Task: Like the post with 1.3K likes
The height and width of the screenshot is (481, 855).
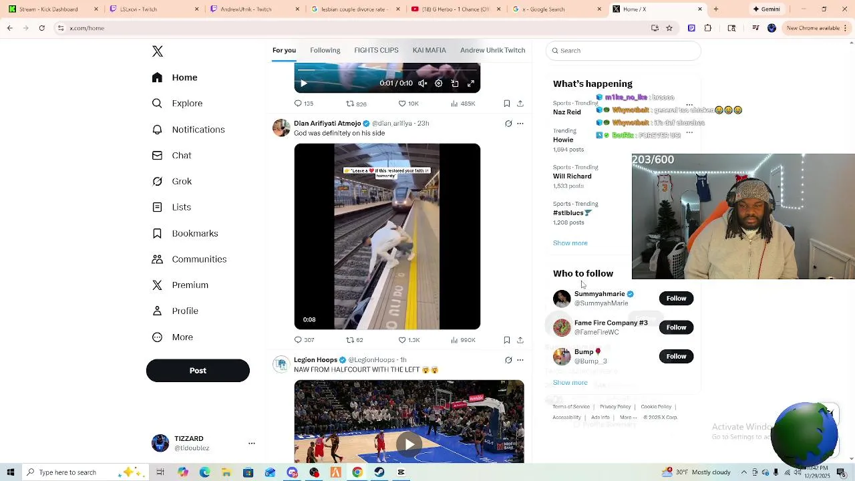Action: tap(409, 340)
